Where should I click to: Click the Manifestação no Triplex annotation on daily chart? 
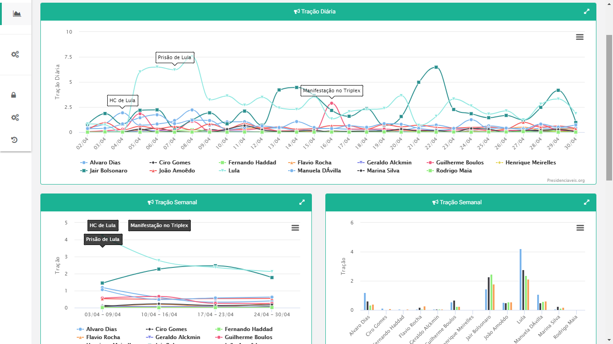coord(331,90)
